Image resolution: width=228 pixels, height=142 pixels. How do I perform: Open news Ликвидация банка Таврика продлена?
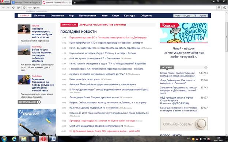pyautogui.click(x=94, y=97)
